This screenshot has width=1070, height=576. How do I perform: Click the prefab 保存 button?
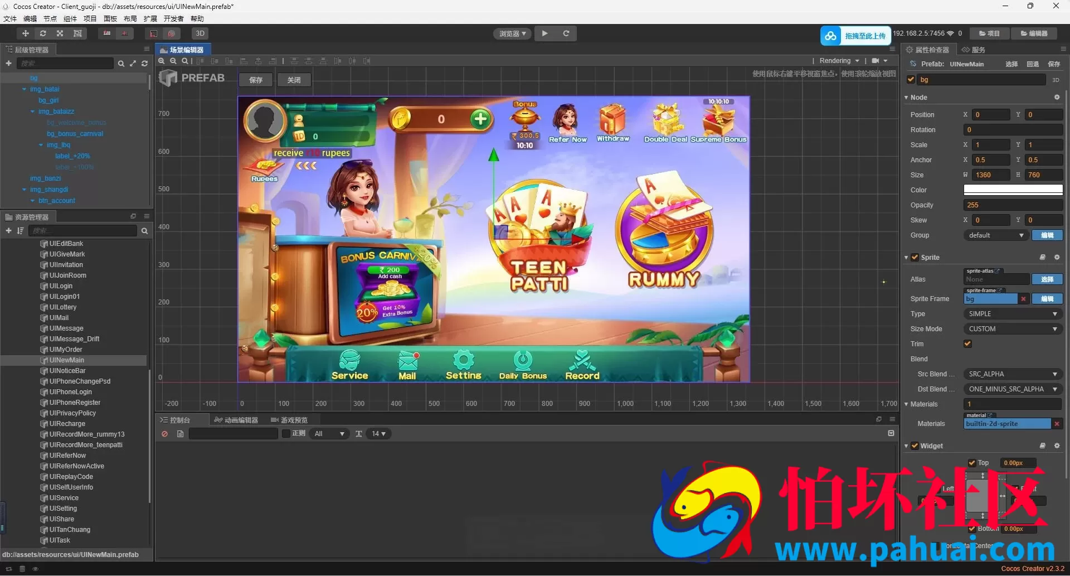[256, 80]
